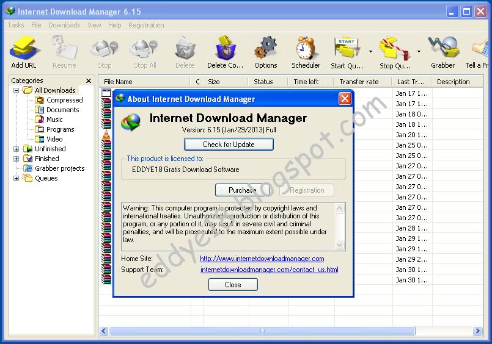
Task: Open Start Queue dropdown arrow
Action: click(x=370, y=51)
